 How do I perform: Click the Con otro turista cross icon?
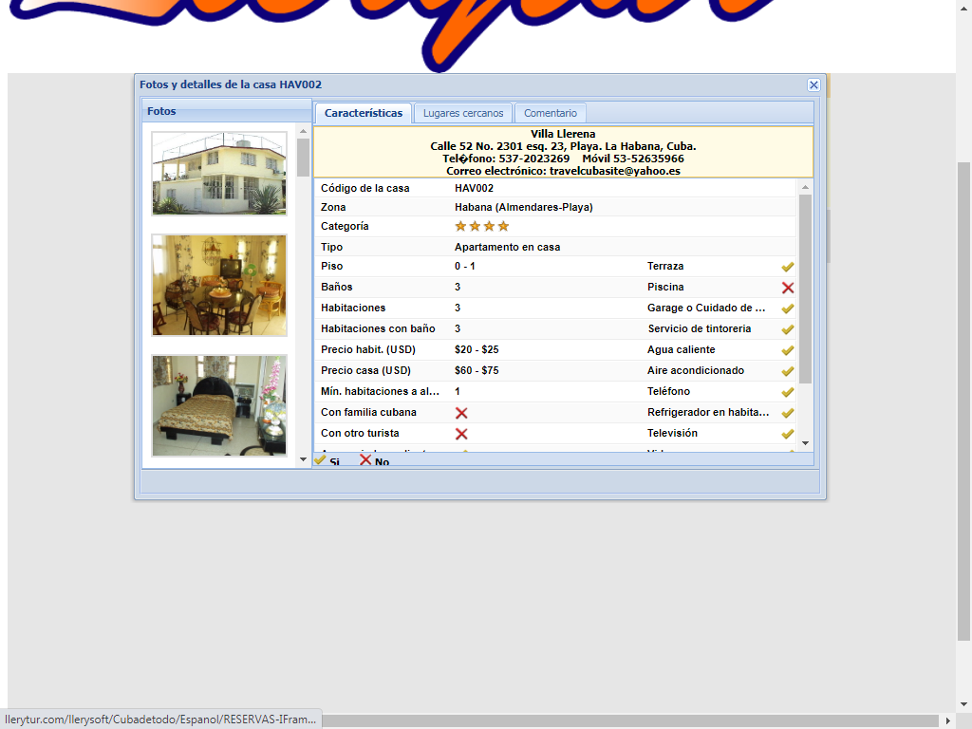(461, 434)
